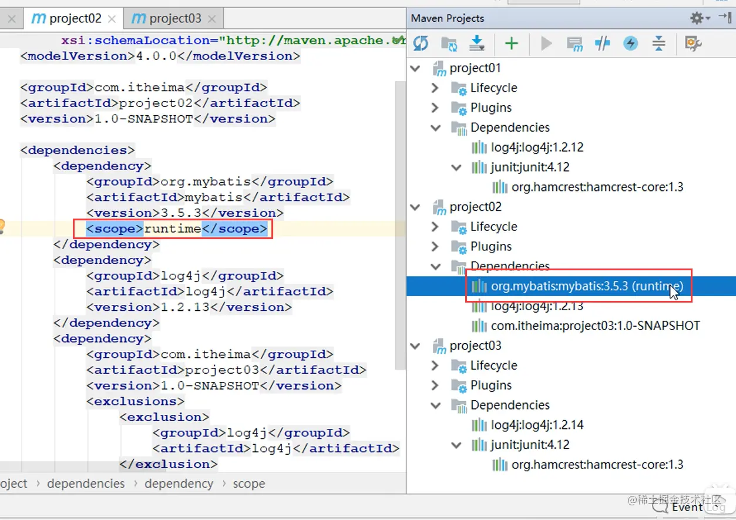Viewport: 736px width, 520px height.
Task: Click project03 artifactId line in editor
Action: (226, 370)
